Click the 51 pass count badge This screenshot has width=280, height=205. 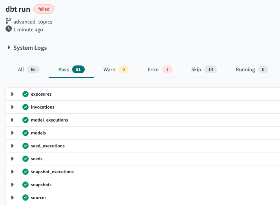tap(78, 69)
